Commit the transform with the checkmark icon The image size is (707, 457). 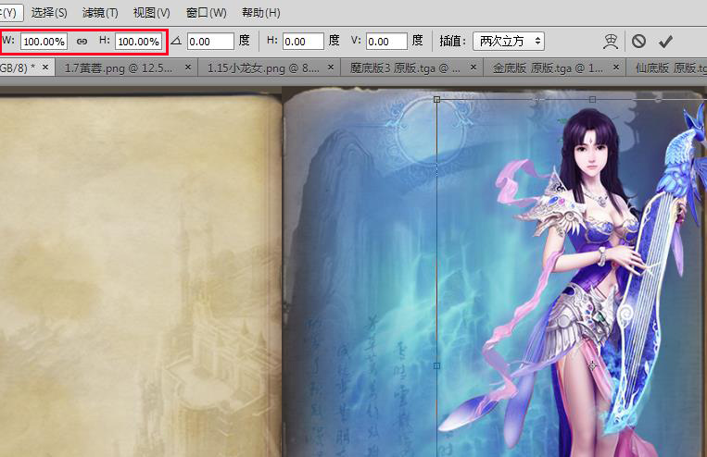coord(665,42)
